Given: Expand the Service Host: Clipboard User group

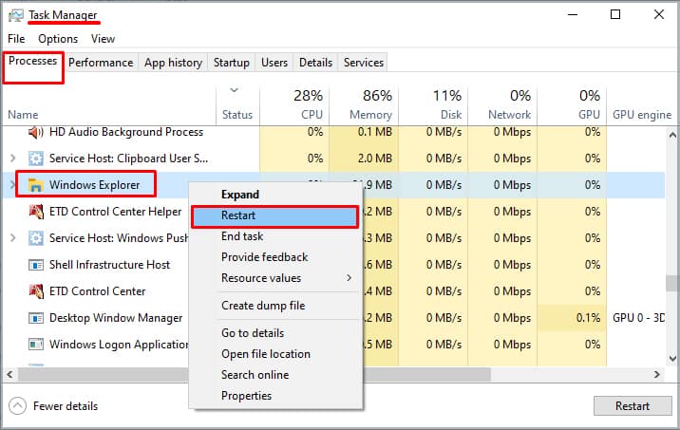Looking at the screenshot, I should [13, 159].
